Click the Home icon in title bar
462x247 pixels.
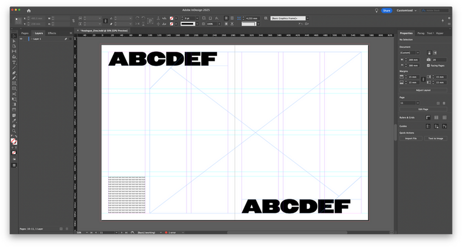(x=29, y=11)
